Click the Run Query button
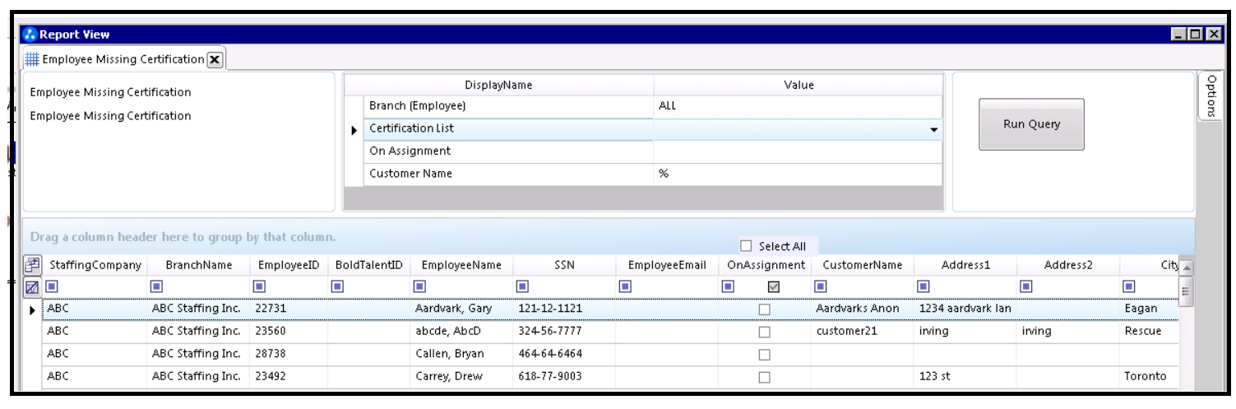 (x=1031, y=124)
